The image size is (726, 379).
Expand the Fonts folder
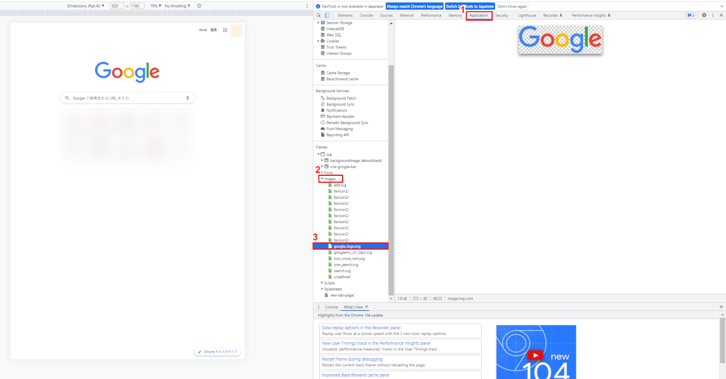tap(322, 172)
